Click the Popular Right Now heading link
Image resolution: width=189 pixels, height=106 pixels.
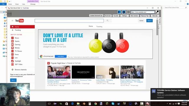tap(58, 63)
